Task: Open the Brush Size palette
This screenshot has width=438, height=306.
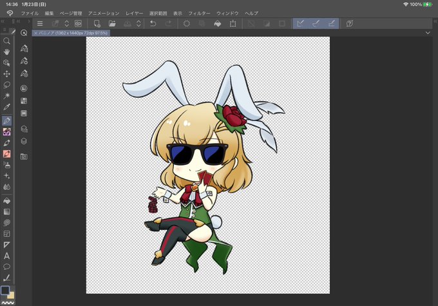Action: point(24,73)
